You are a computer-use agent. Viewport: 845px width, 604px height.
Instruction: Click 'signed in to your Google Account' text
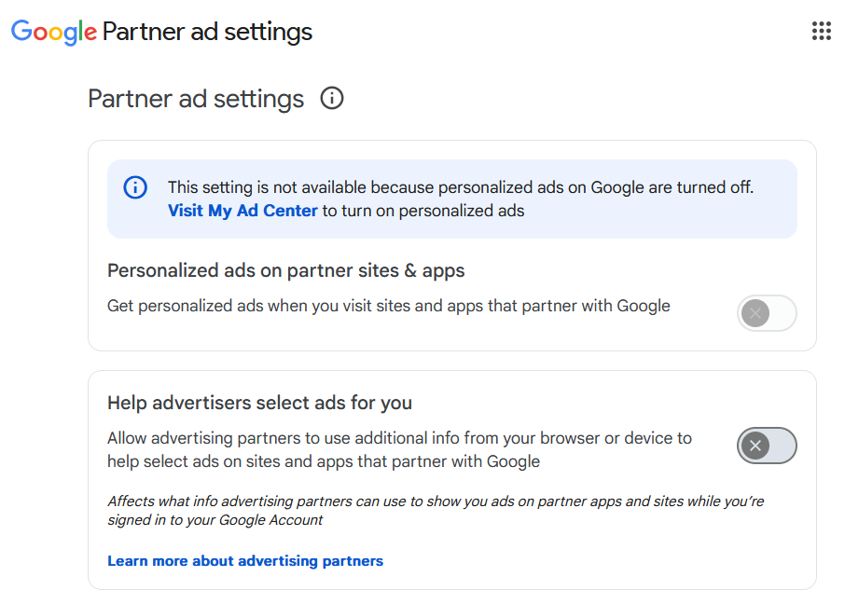click(215, 520)
